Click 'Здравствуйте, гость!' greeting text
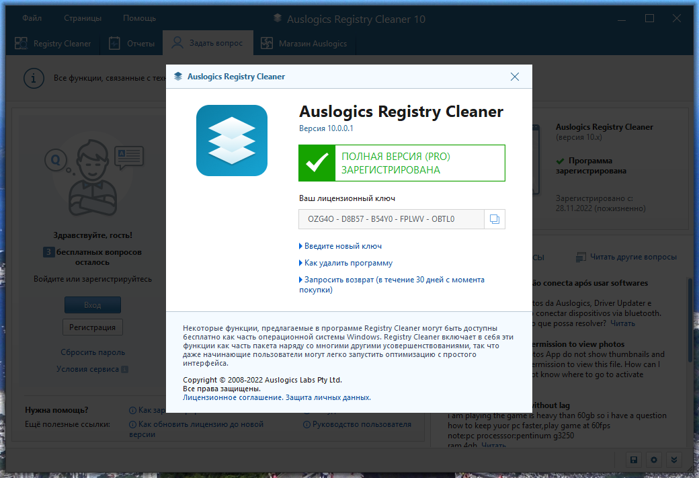Image resolution: width=699 pixels, height=478 pixels. pyautogui.click(x=93, y=235)
